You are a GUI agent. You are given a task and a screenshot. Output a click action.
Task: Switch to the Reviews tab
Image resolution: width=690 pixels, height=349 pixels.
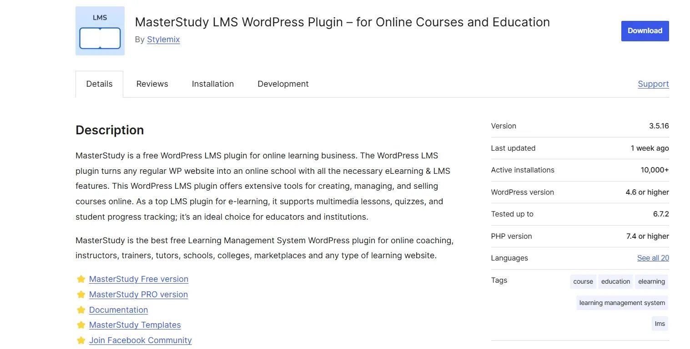[x=152, y=84]
